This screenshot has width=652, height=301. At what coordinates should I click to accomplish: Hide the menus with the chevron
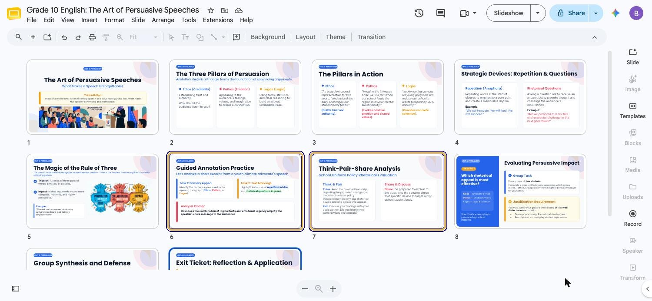tap(594, 37)
